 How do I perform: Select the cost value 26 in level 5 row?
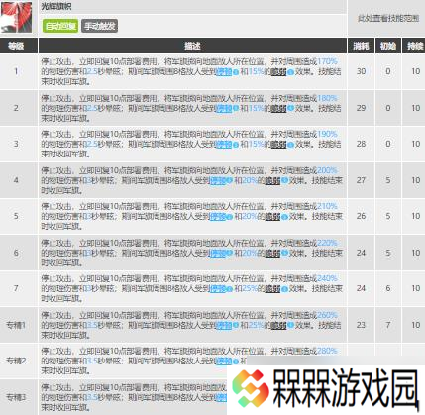(361, 216)
